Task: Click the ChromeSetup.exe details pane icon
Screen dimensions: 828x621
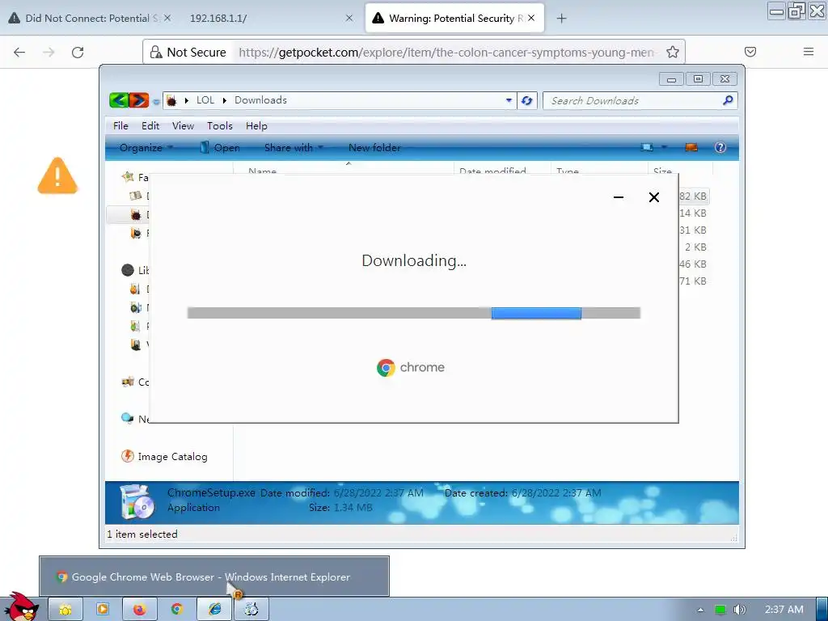Action: tap(137, 501)
